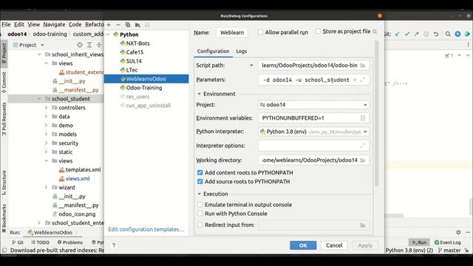
Task: Expand Interpreter options field icon
Action: point(363,146)
